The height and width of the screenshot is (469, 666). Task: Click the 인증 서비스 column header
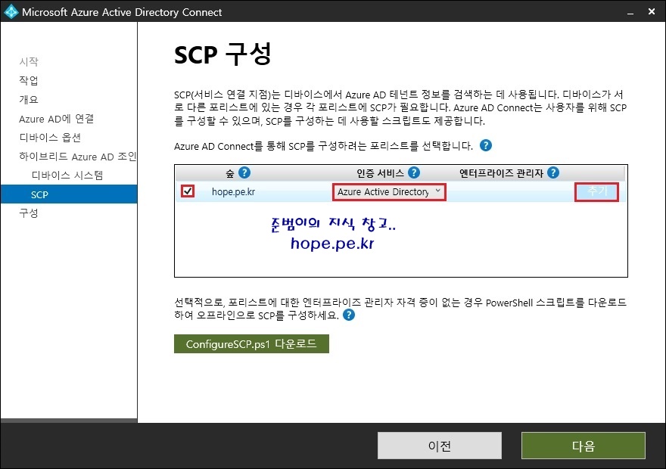380,173
